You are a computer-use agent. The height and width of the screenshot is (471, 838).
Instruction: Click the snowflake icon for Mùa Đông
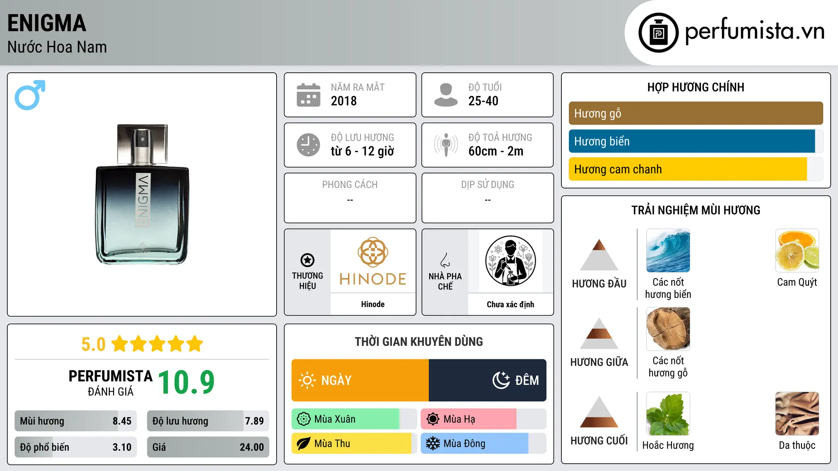coord(433,444)
